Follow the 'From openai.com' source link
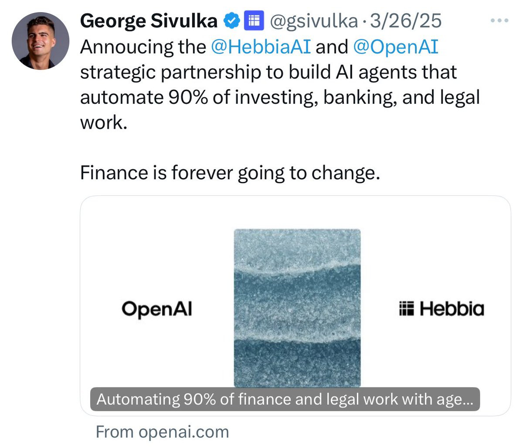Screen dimensions: 523x448 162,432
